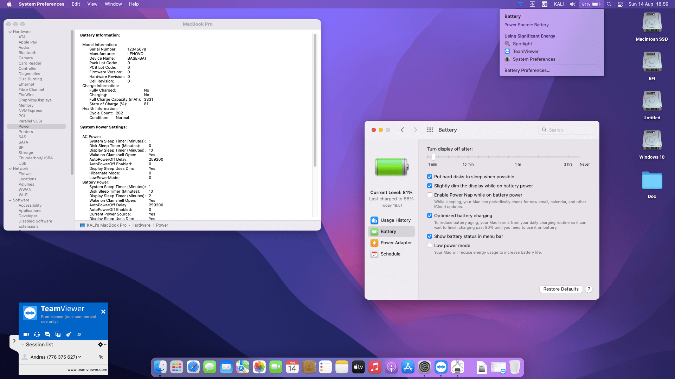Open Safari from the Dock
This screenshot has width=675, height=379.
pyautogui.click(x=193, y=367)
